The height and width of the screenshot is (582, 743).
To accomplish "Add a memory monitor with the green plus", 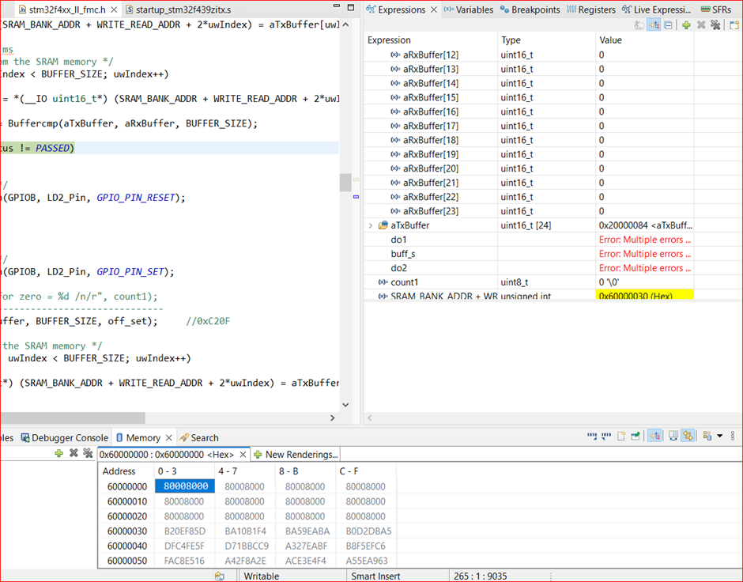I will (58, 454).
